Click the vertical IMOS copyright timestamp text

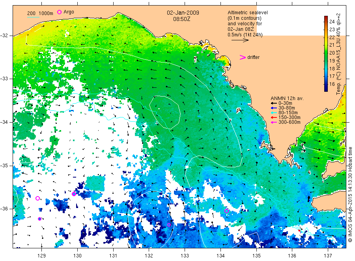click(350, 194)
